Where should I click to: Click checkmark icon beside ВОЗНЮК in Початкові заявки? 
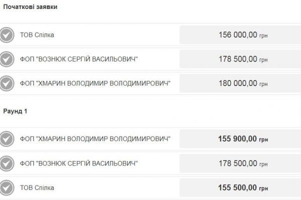[6, 59]
